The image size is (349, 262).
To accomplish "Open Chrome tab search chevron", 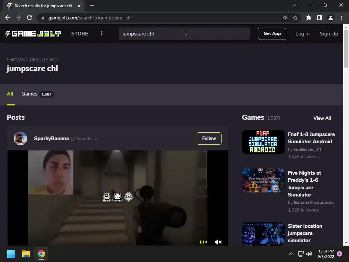I will (x=294, y=5).
